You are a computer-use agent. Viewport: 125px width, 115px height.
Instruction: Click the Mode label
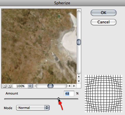pyautogui.click(x=8, y=108)
